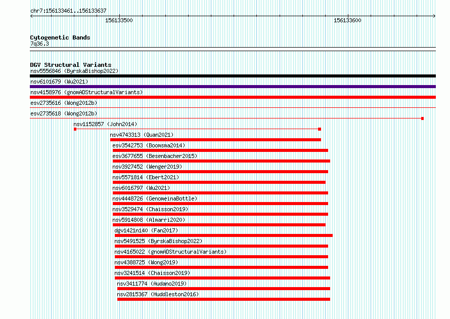Select the red nsv4158976 variant bar
This screenshot has height=319, width=450.
(233, 97)
